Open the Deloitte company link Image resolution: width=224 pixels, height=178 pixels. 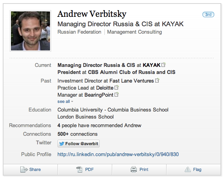[x=105, y=88]
